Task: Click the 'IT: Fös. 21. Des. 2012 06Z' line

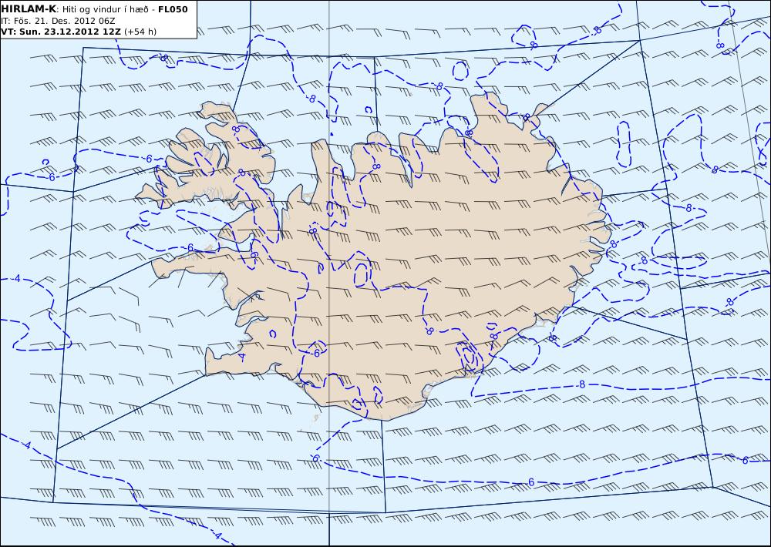Action: (x=58, y=21)
